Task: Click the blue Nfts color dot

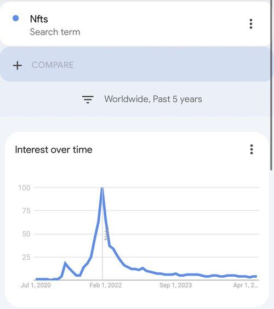Action: click(x=15, y=18)
